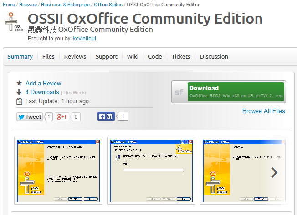Image resolution: width=297 pixels, height=215 pixels.
Task: Click the "Last Update: 1 hour ago" text
Action: tap(57, 101)
